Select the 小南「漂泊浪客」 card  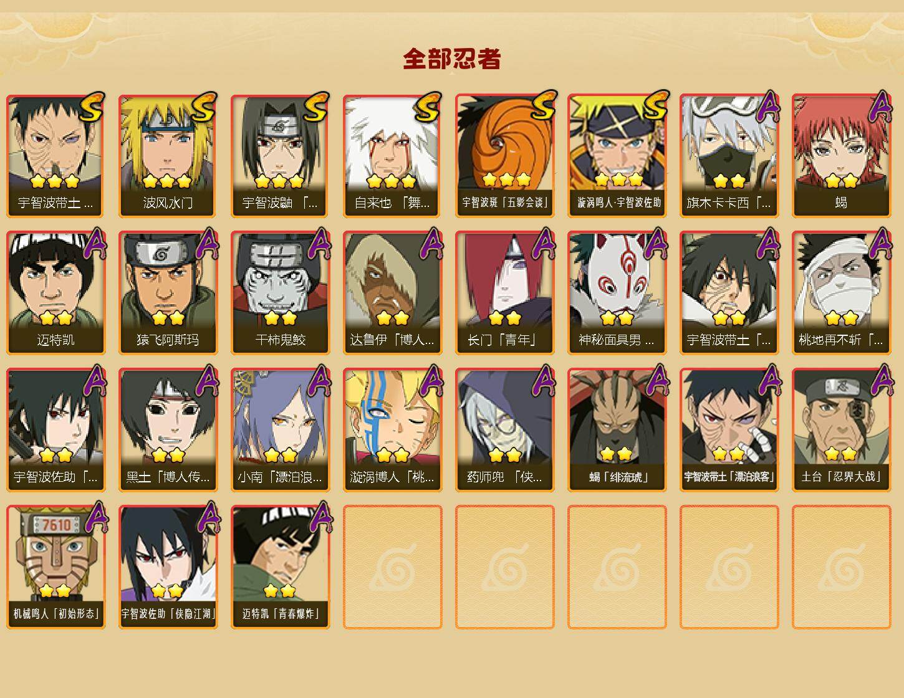coord(280,430)
